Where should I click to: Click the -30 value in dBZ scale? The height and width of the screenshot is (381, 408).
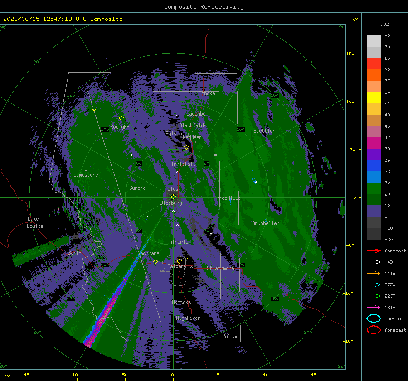[x=389, y=239]
